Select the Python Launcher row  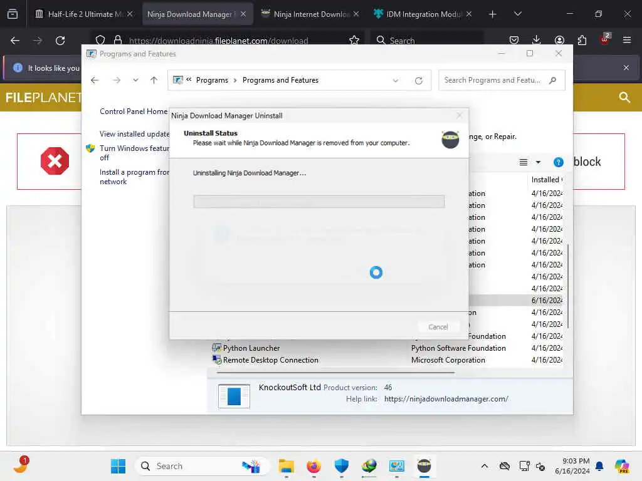(x=387, y=348)
